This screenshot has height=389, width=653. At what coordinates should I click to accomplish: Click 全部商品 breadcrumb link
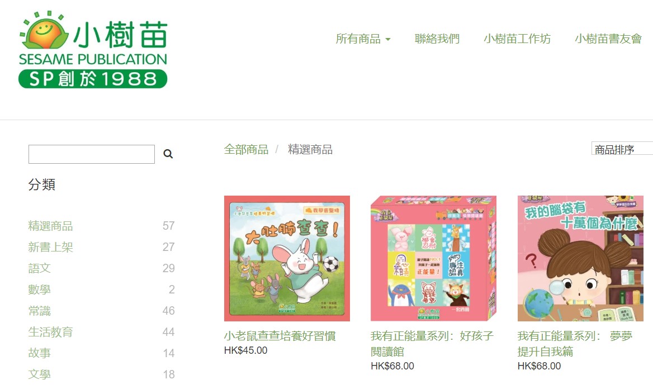(x=246, y=150)
